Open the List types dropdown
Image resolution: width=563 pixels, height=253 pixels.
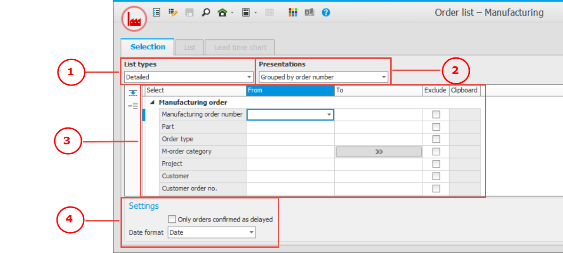coord(188,77)
